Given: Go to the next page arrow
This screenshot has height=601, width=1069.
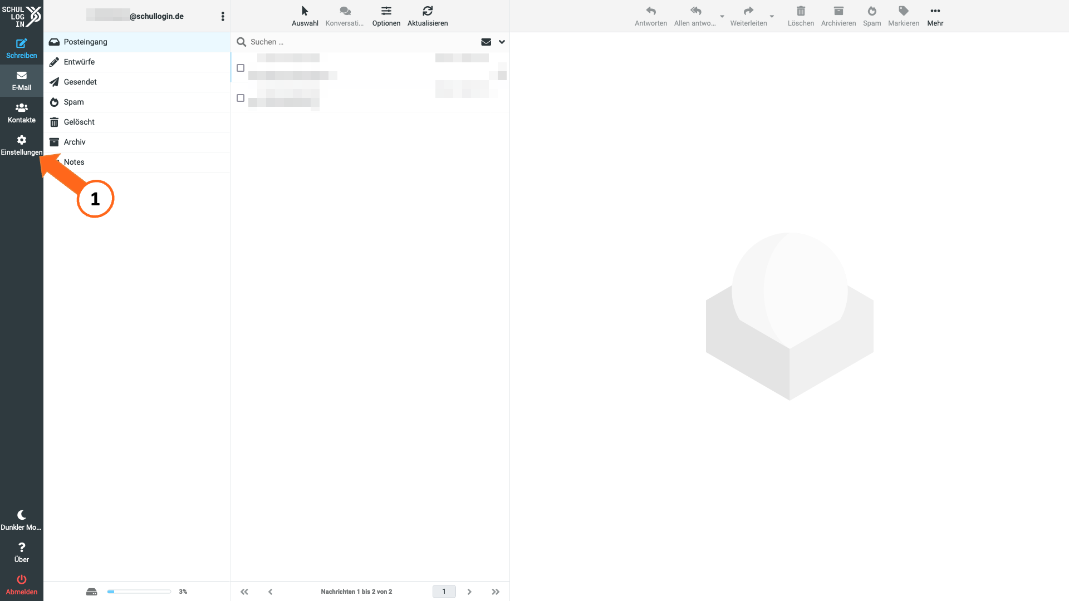Looking at the screenshot, I should tap(469, 592).
